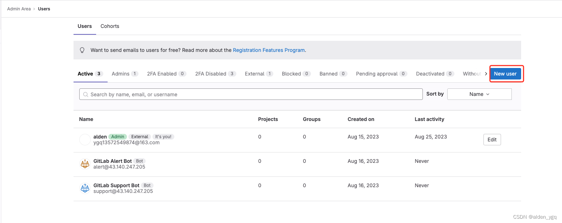Screen dimensions: 562x223
Task: Select the Blocked users tab
Action: [x=296, y=74]
